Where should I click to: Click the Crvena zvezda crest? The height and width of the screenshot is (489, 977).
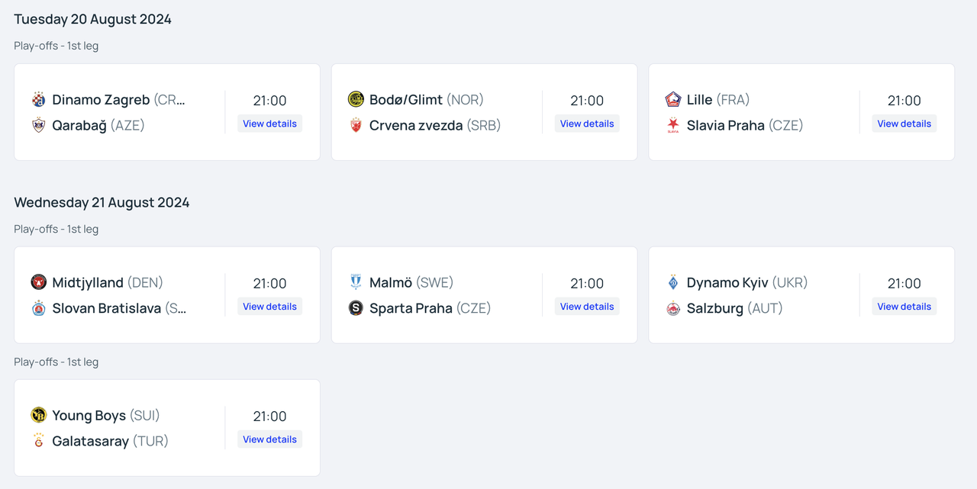tap(356, 125)
